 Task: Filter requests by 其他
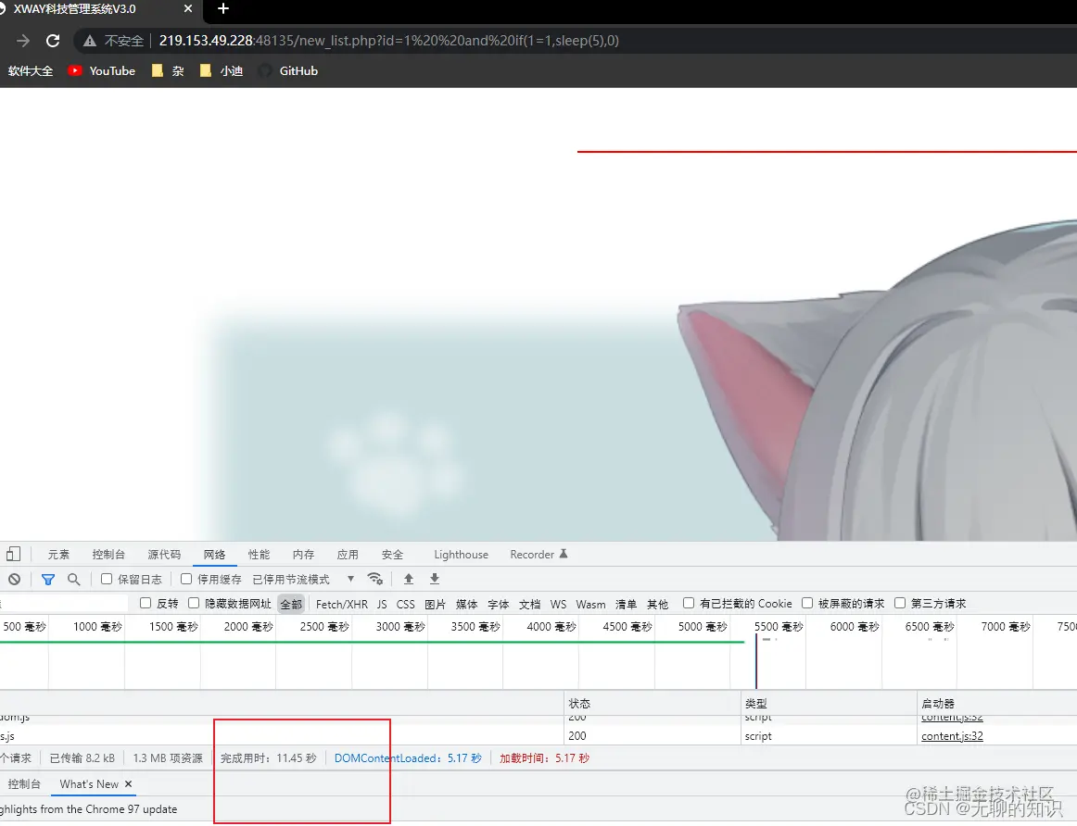click(x=657, y=604)
